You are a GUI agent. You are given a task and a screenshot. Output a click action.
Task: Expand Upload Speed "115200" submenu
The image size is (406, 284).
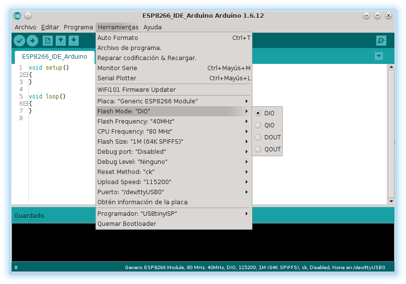click(x=174, y=182)
